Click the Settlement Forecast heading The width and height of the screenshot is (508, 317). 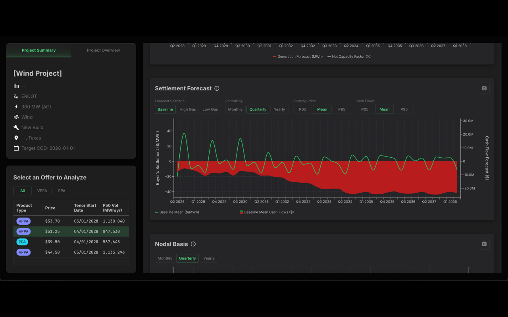(183, 88)
